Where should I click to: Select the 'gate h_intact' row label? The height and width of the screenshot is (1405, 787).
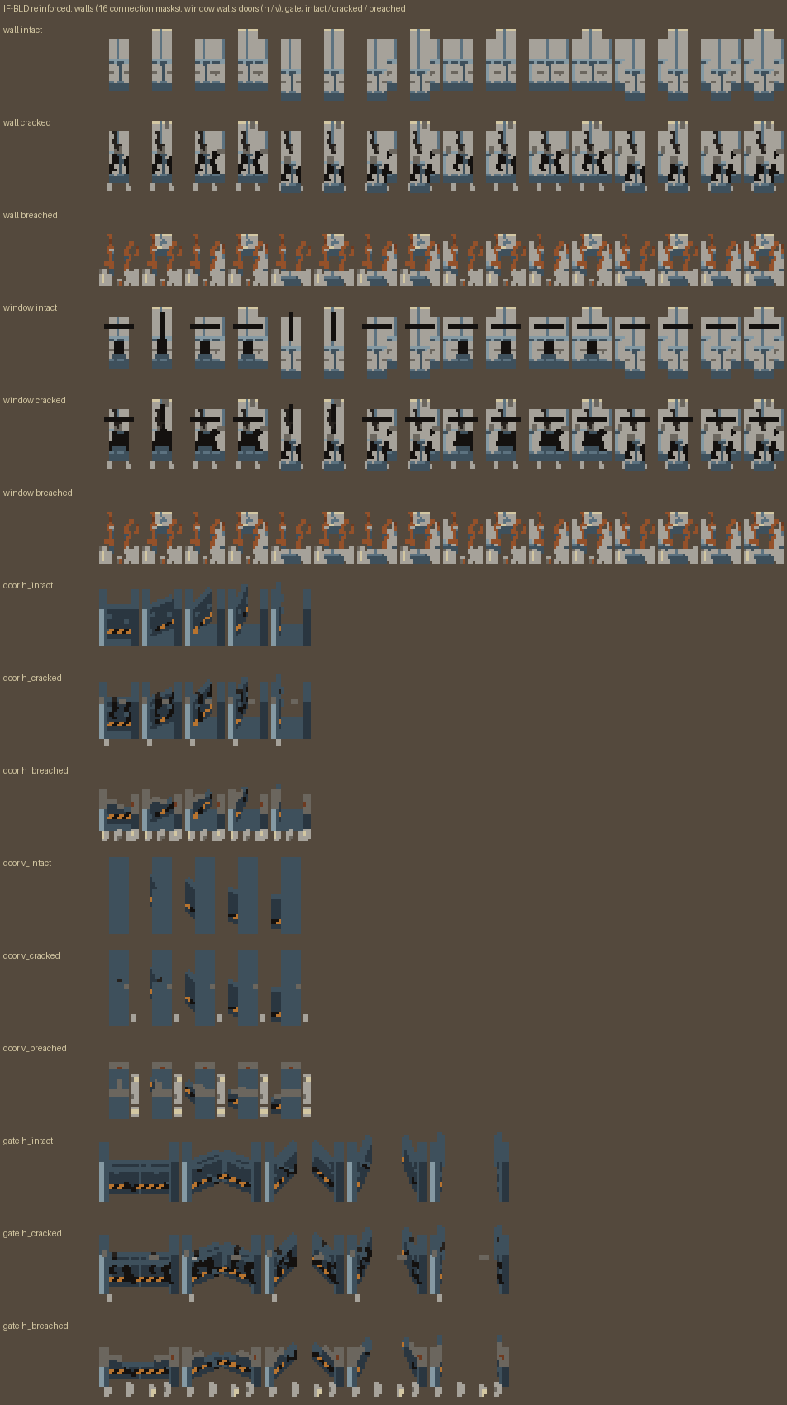28,1141
